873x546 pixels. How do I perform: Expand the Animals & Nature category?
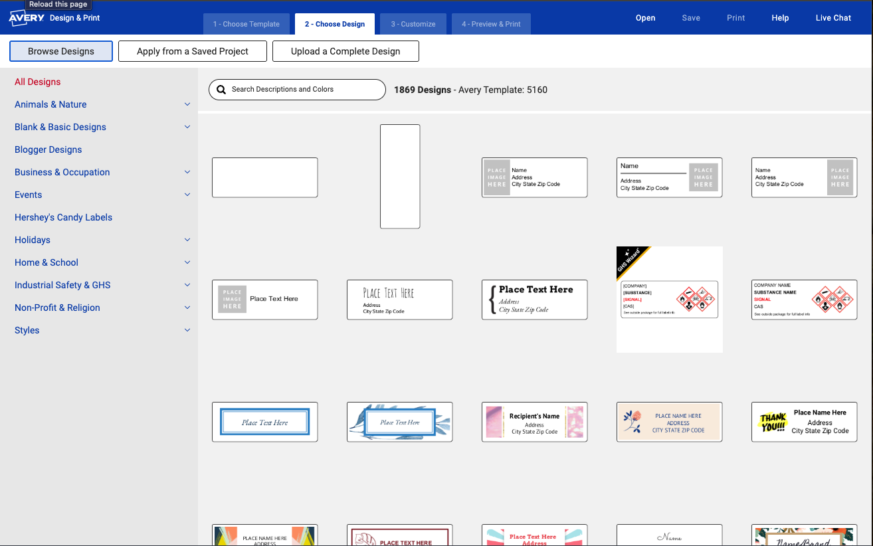coord(187,104)
